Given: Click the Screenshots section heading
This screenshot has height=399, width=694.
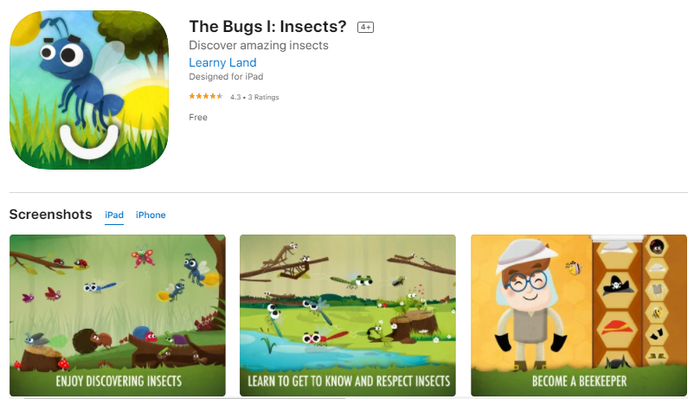Looking at the screenshot, I should (50, 215).
